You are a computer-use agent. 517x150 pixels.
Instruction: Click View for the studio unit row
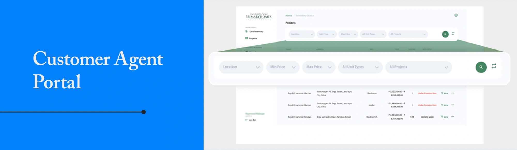coord(445,105)
